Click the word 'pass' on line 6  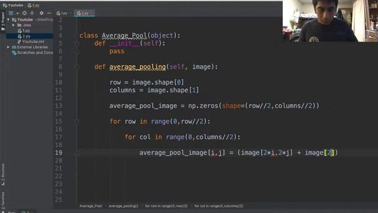click(117, 51)
